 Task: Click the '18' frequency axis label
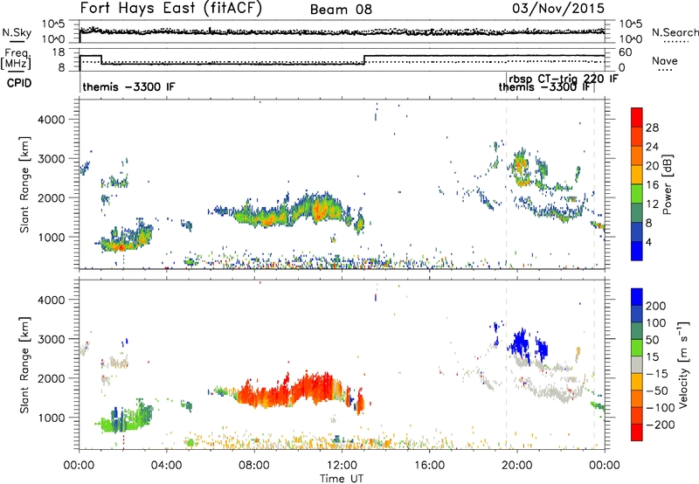click(58, 52)
